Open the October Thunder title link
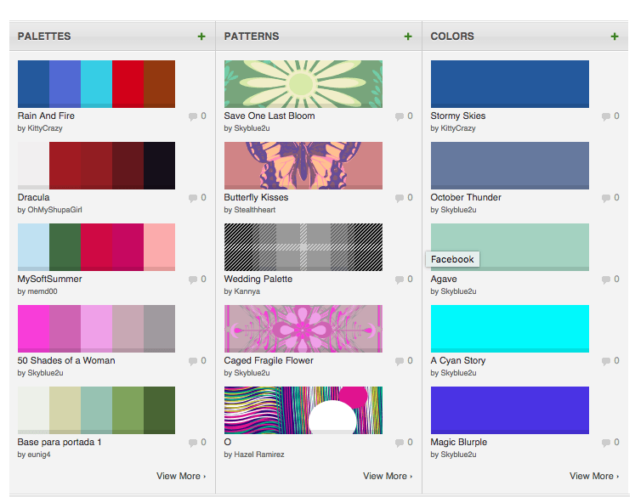 pyautogui.click(x=466, y=197)
